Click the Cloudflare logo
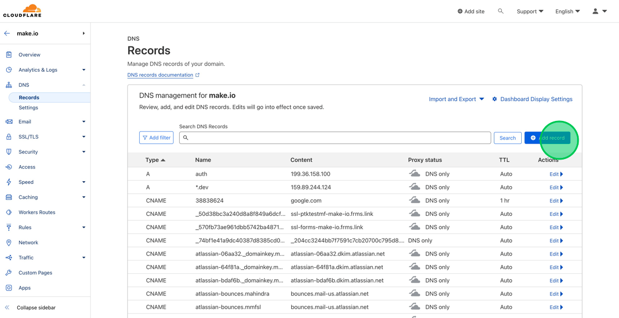Screen dimensions: 619x318 point(22,10)
